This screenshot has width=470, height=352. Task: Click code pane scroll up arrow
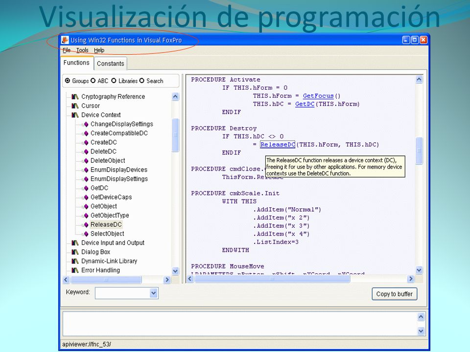419,79
